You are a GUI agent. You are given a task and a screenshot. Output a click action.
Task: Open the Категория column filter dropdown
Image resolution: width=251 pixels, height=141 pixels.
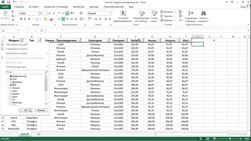pos(108,40)
